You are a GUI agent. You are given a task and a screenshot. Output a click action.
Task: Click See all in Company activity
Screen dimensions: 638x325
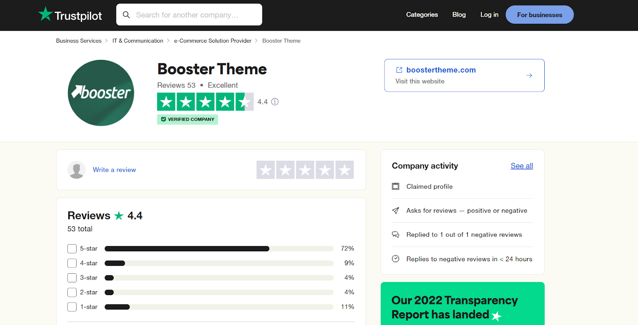[x=522, y=166]
